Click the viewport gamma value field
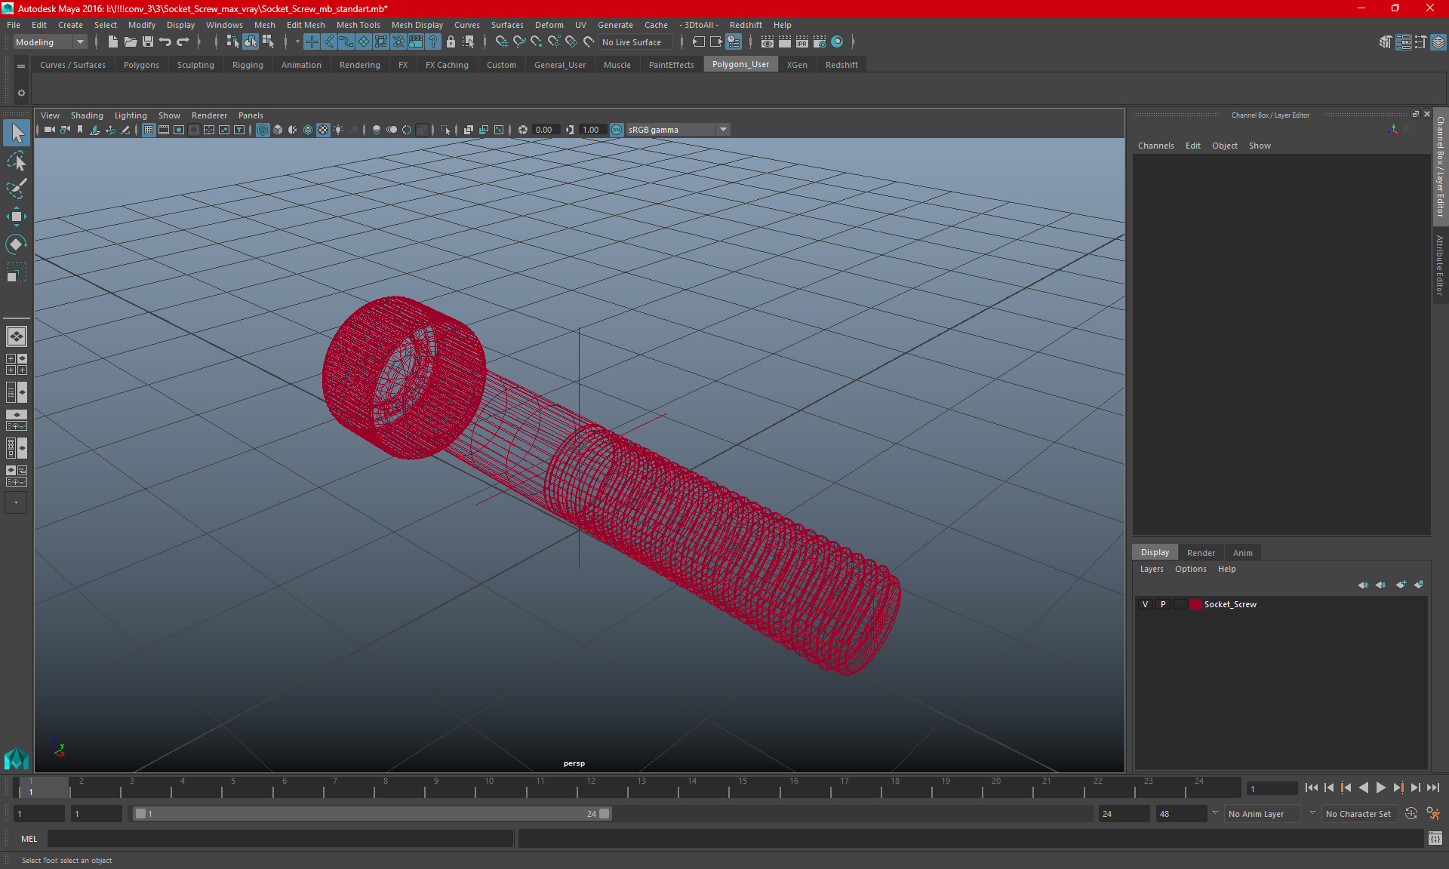This screenshot has height=869, width=1449. coord(592,130)
